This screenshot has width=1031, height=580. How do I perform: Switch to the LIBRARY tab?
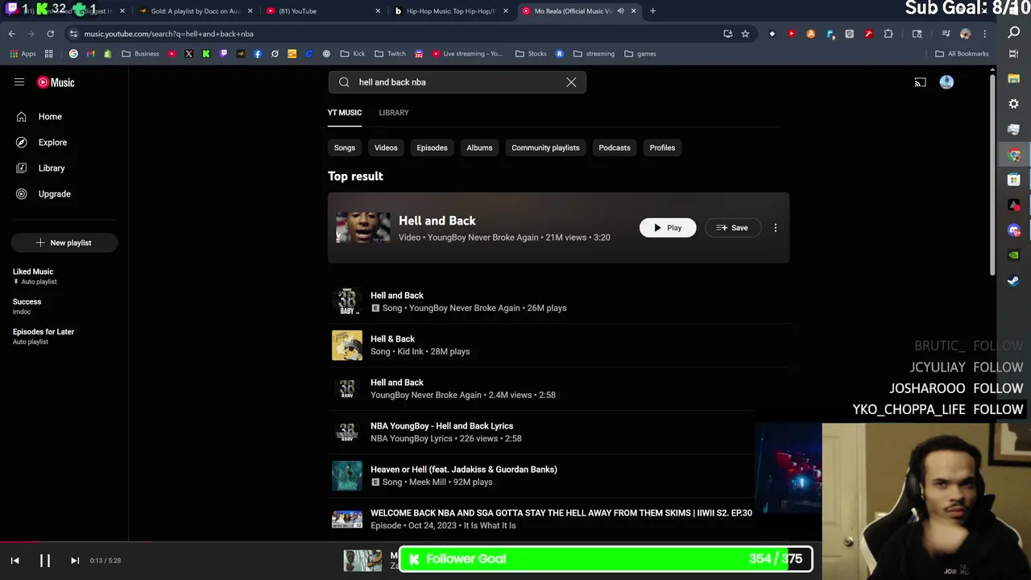pos(394,113)
